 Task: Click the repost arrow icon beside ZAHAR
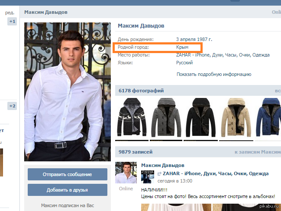(159, 173)
